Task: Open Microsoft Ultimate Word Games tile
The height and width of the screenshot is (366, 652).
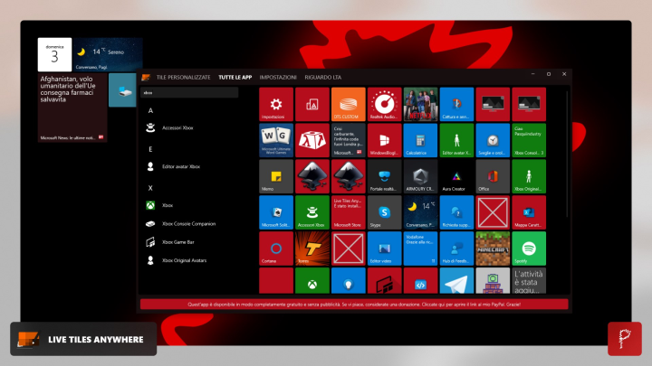Action: coord(276,140)
